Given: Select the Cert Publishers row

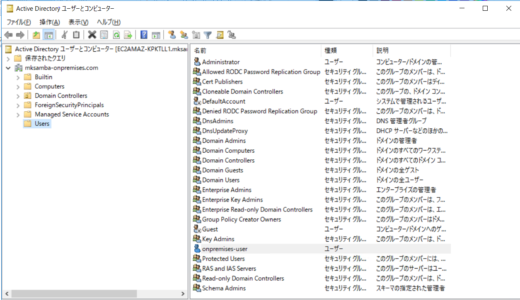Looking at the screenshot, I should coord(321,82).
